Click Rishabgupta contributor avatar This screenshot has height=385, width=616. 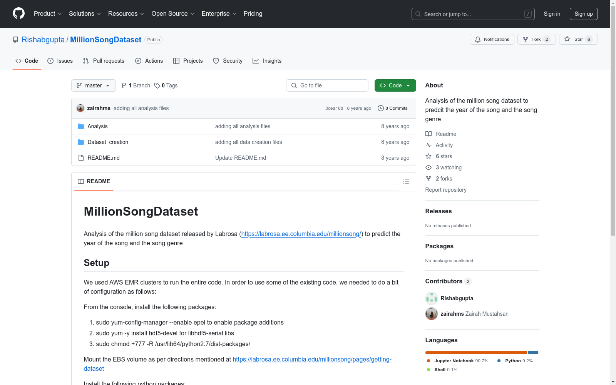pos(432,298)
